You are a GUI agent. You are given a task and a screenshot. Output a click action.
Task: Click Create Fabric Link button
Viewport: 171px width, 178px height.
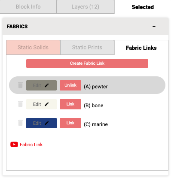coord(87,63)
